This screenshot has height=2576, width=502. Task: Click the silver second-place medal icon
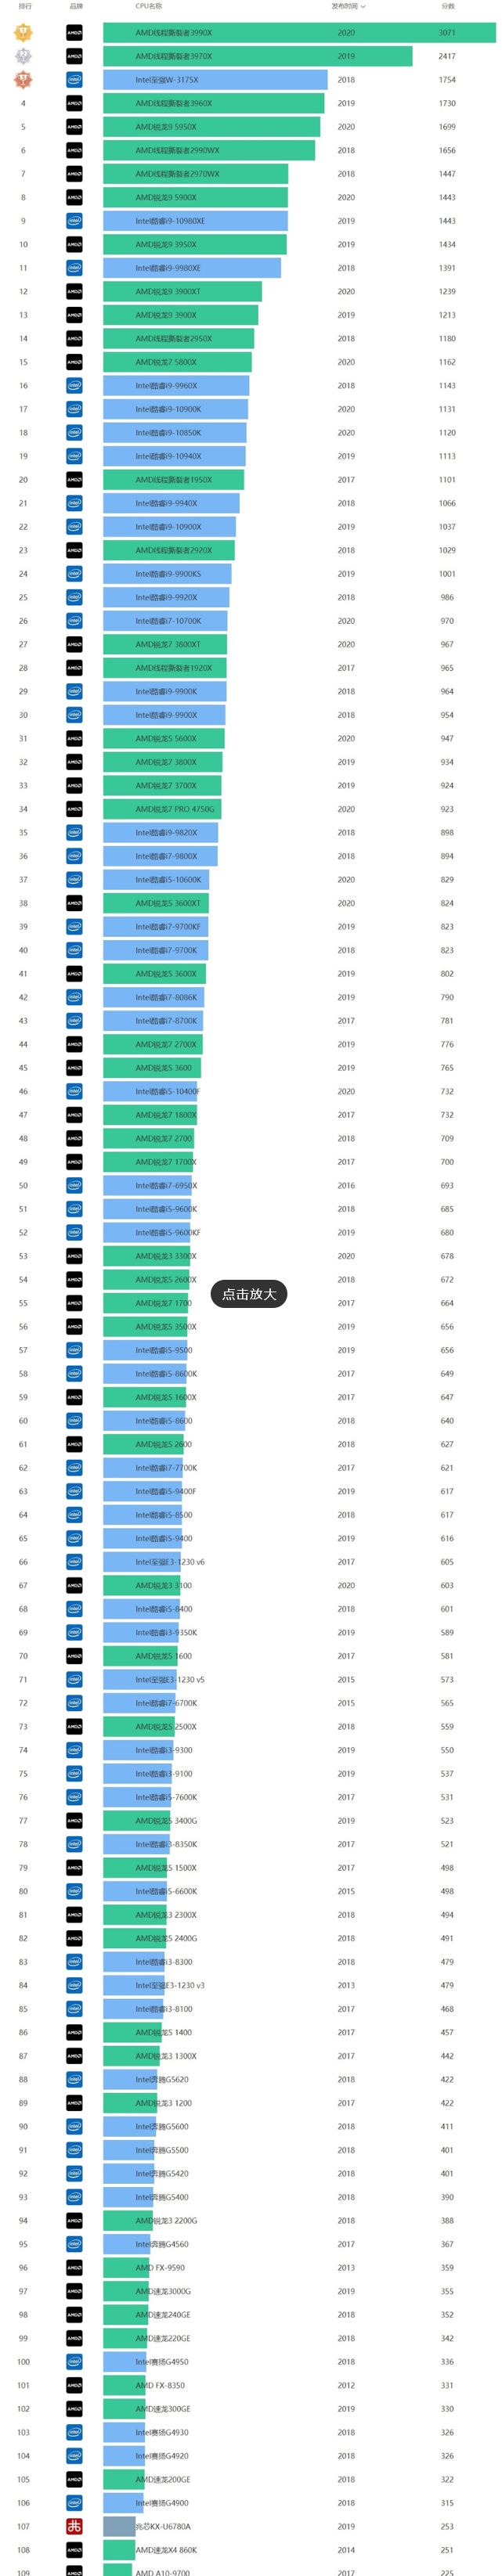coord(23,56)
